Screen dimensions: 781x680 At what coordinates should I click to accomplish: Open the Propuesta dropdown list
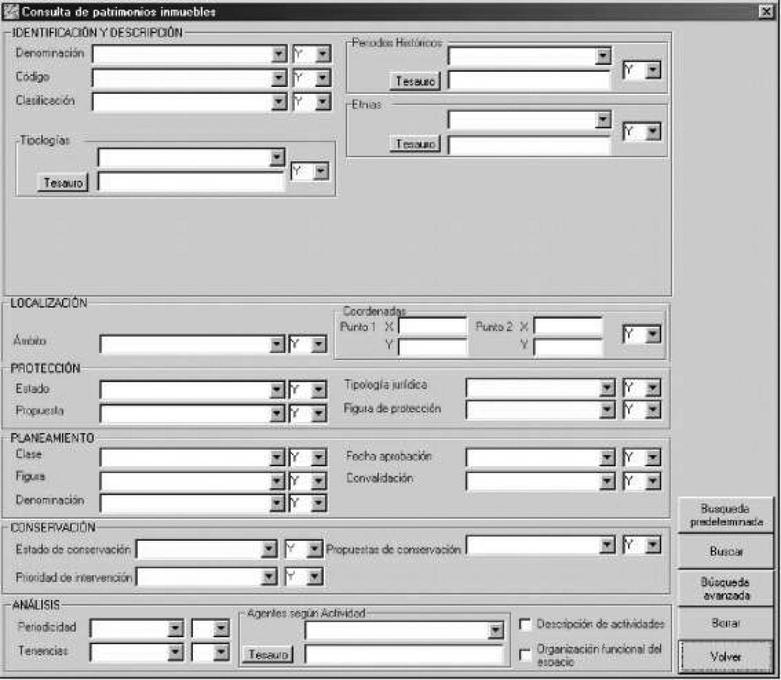click(277, 413)
